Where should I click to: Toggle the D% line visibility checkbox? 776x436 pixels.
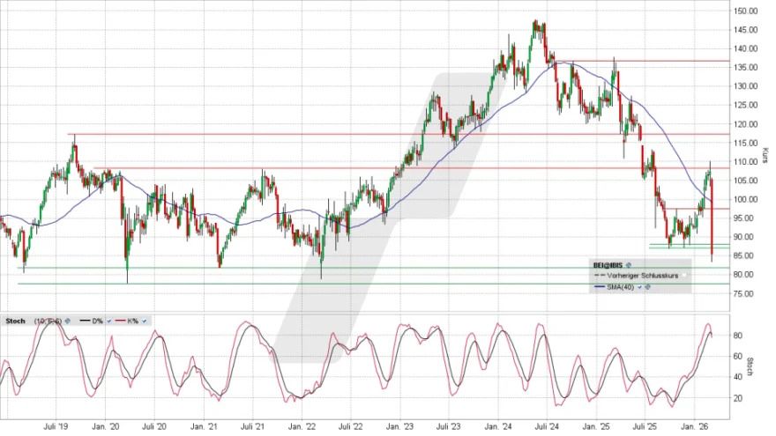click(108, 321)
